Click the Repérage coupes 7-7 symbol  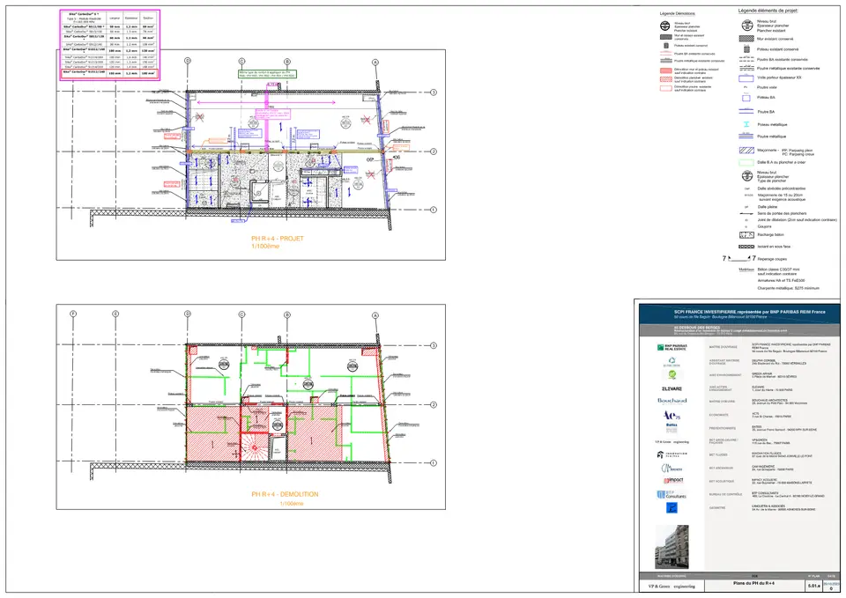pyautogui.click(x=739, y=259)
